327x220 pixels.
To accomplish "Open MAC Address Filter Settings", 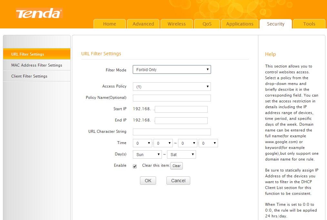I will [37, 65].
